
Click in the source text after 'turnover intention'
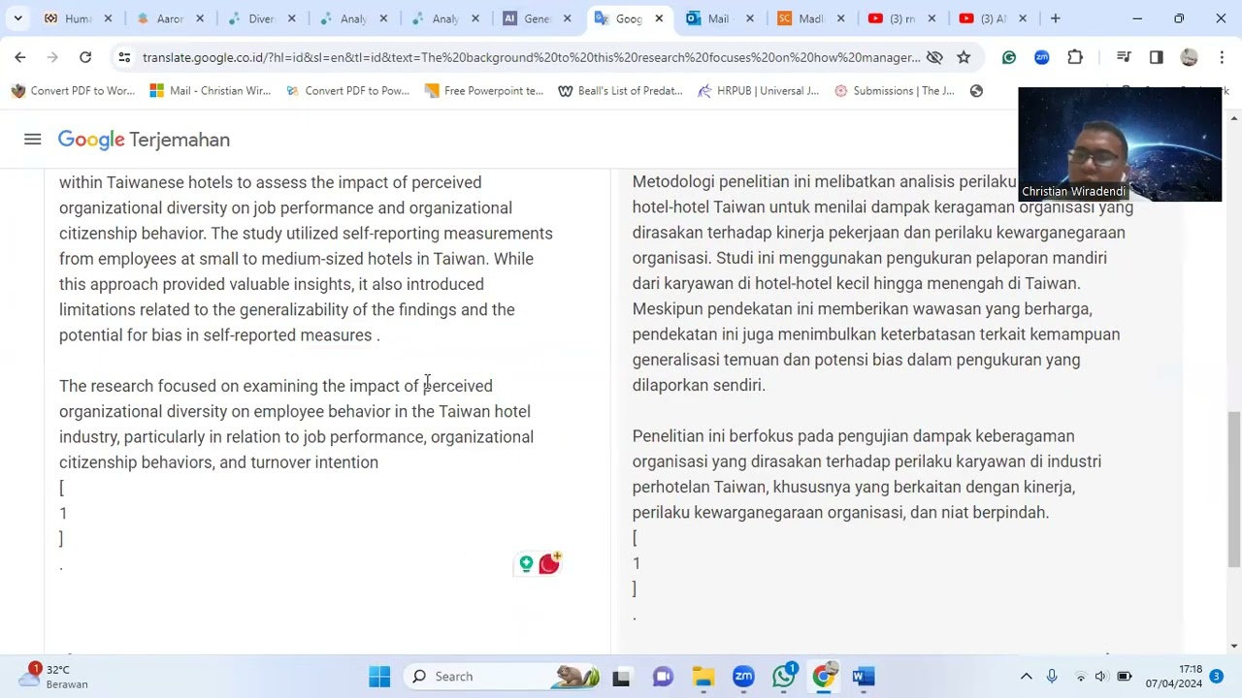point(380,462)
